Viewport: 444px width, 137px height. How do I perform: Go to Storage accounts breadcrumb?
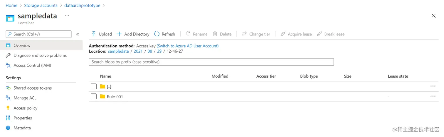pos(41,5)
